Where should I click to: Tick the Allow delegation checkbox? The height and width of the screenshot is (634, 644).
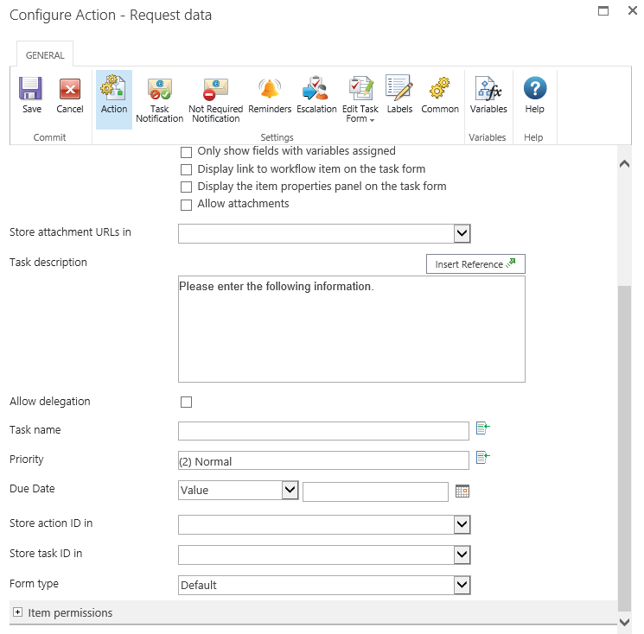(x=186, y=402)
